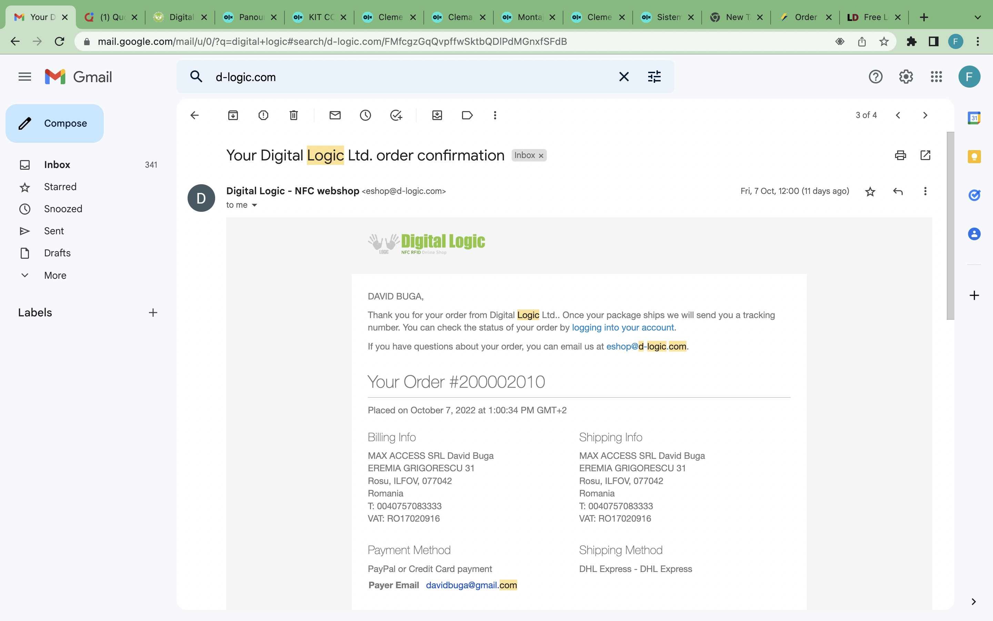Viewport: 993px width, 621px height.
Task: Open Google Calendar side panel
Action: pyautogui.click(x=974, y=118)
